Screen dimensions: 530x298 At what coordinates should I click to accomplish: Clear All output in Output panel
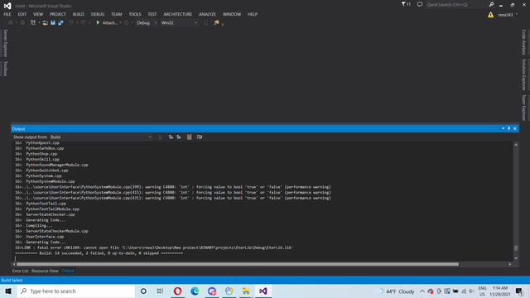[x=190, y=137]
